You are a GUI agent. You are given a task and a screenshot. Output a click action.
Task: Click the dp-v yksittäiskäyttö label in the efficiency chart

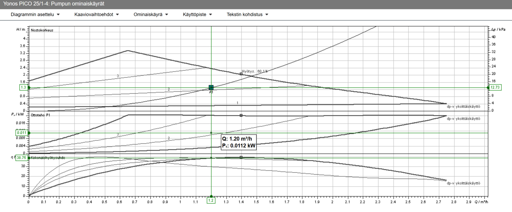click(463, 183)
